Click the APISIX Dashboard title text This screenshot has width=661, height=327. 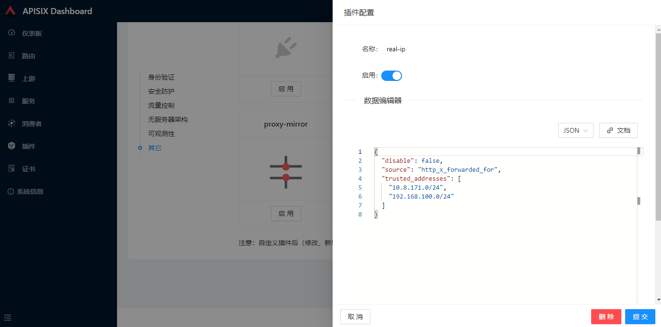[58, 11]
